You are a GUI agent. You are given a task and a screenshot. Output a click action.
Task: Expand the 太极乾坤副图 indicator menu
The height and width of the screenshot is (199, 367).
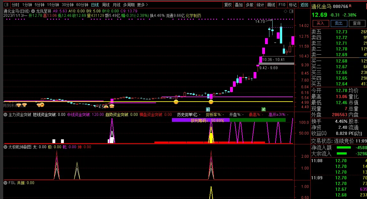coord(5,147)
